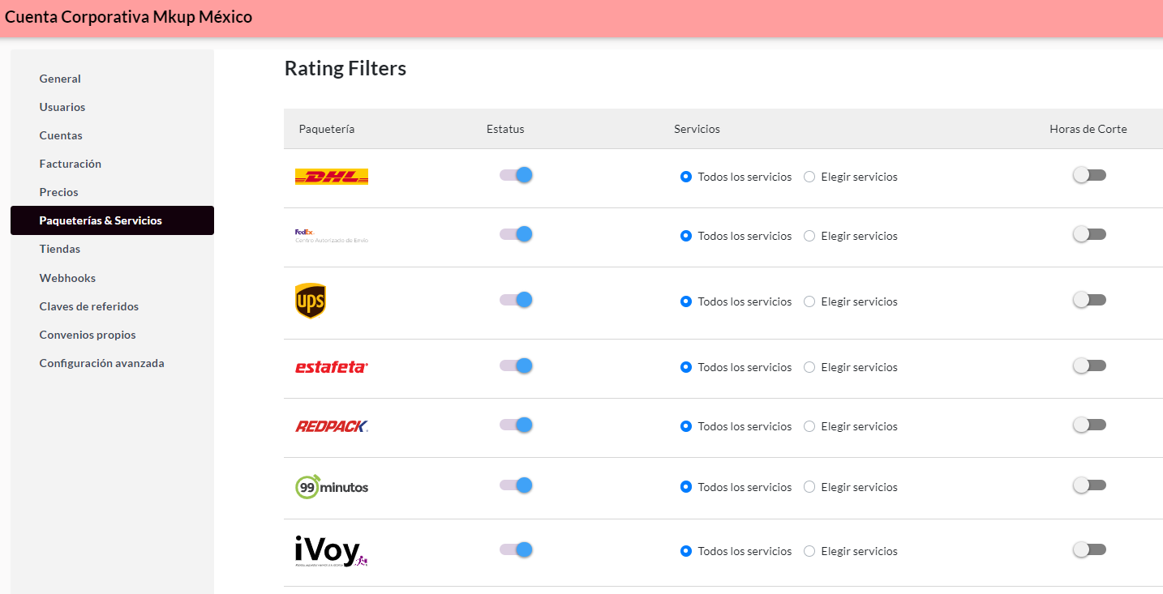Viewport: 1163px width, 594px height.
Task: Click the Redpack carrier logo
Action: (331, 426)
